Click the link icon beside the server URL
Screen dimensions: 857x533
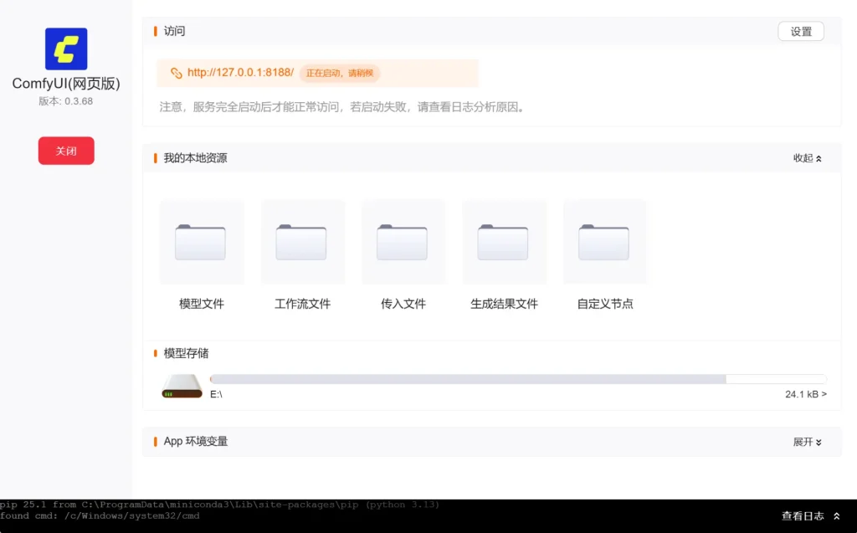176,73
